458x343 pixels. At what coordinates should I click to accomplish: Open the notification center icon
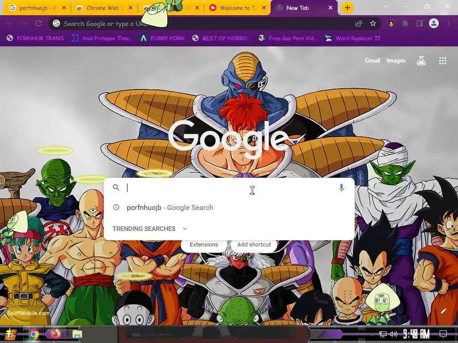[x=443, y=334]
